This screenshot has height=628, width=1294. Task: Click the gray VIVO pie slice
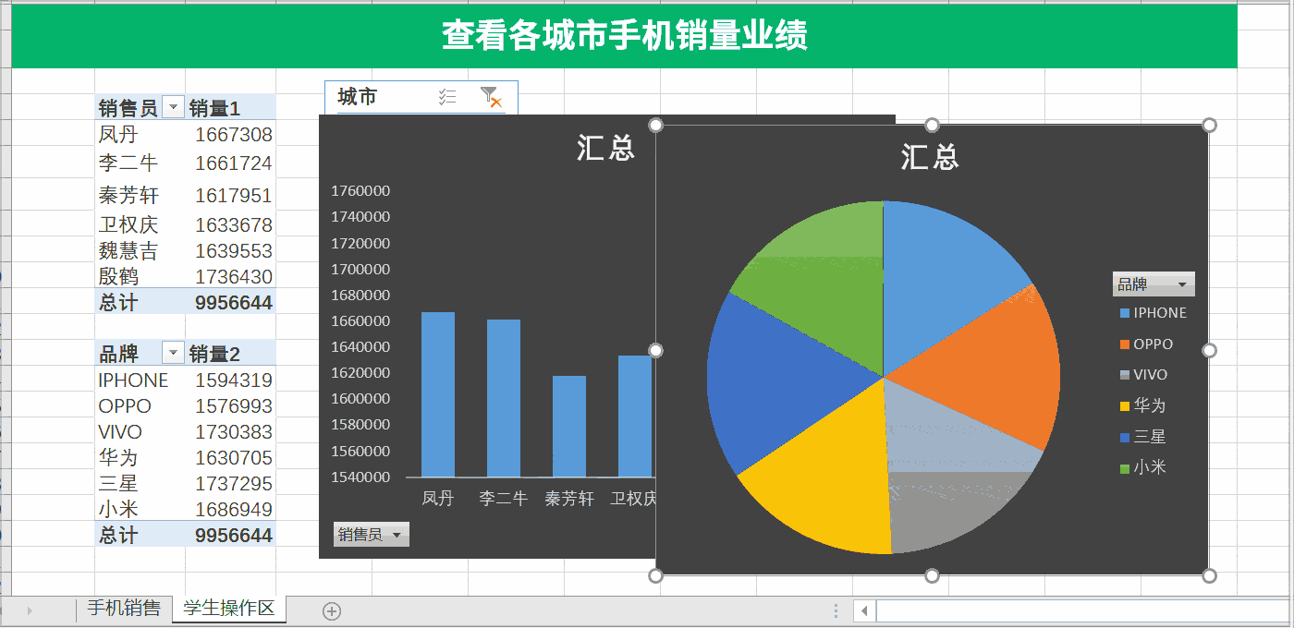[952, 462]
